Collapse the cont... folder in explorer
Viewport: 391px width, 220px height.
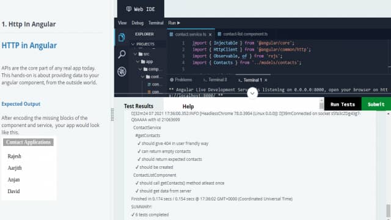coord(143,76)
